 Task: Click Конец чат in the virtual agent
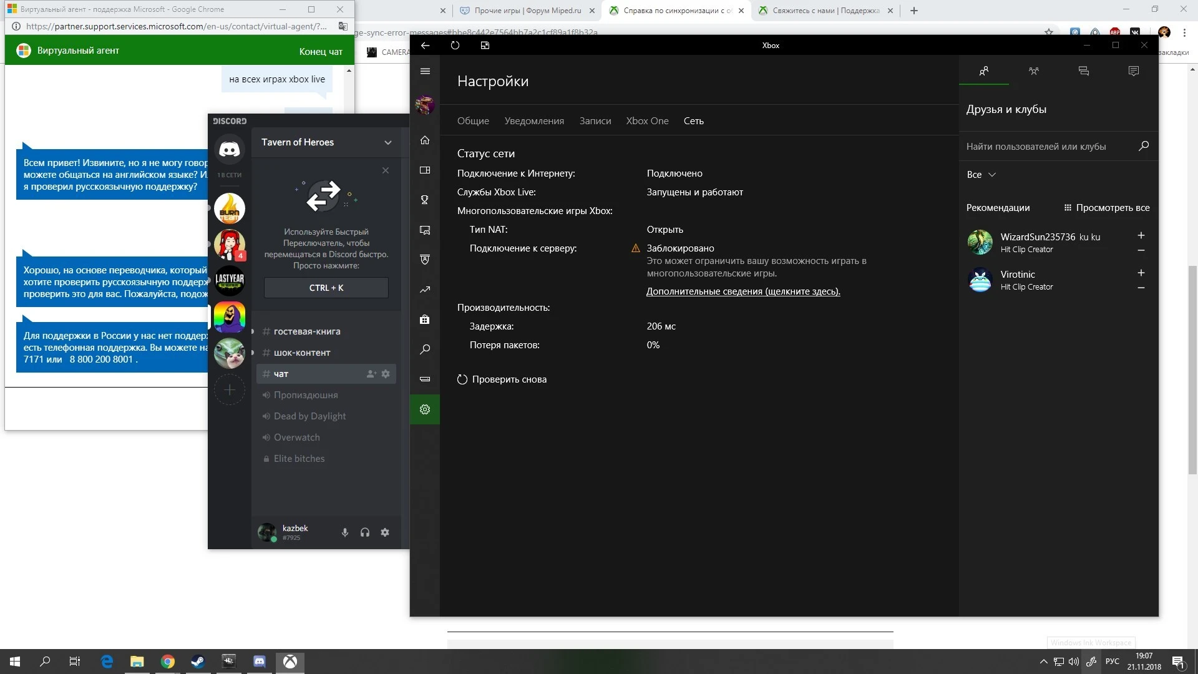point(321,51)
